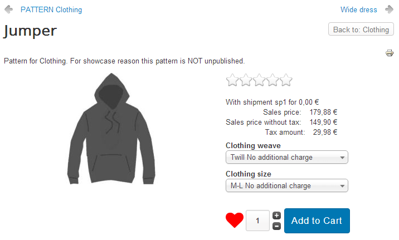Image resolution: width=399 pixels, height=240 pixels.
Task: Click the Jumper product title
Action: [x=30, y=31]
